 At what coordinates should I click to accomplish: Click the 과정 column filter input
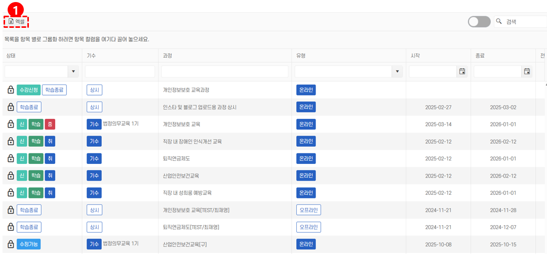point(224,71)
